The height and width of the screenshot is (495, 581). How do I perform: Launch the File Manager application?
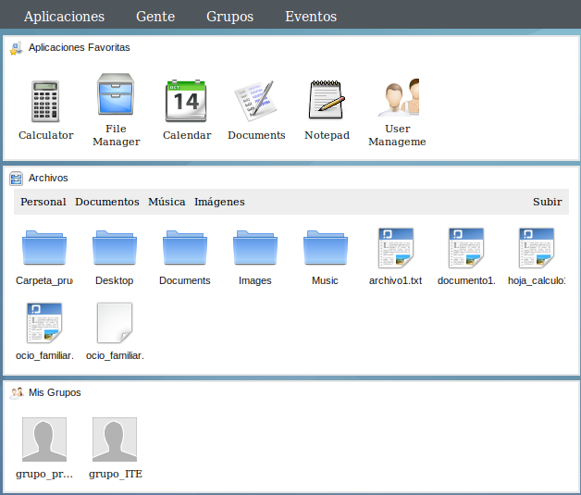coord(116,93)
